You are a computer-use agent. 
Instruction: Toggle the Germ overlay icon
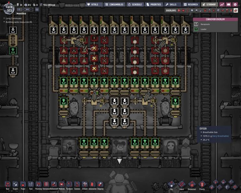[214, 10]
